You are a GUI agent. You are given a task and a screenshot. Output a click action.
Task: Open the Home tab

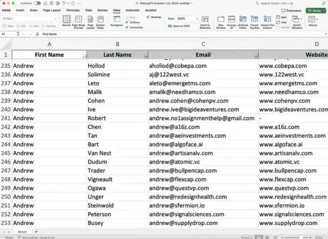click(6, 10)
